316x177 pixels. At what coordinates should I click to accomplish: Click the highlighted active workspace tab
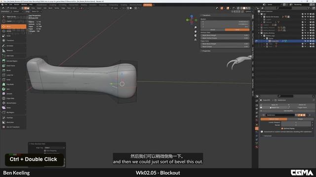148,5
